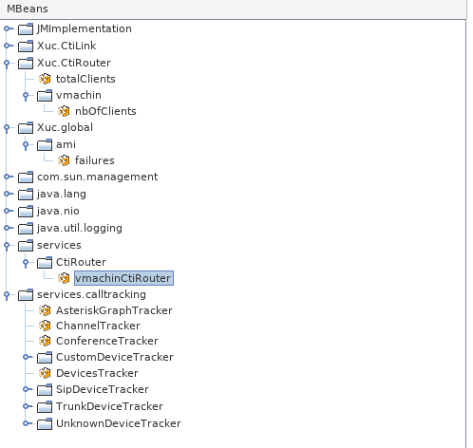Expand the SipDeviceTracker node
473x448 pixels.
pos(27,389)
